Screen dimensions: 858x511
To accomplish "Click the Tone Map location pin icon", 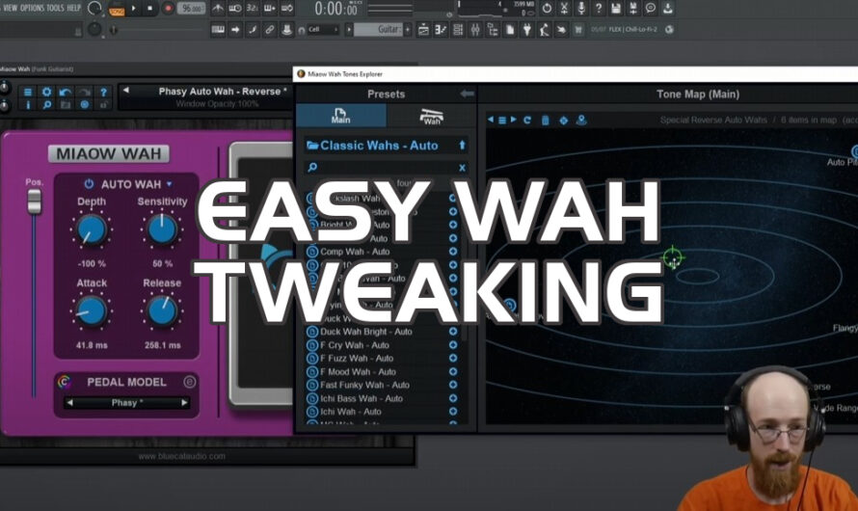I will (581, 120).
